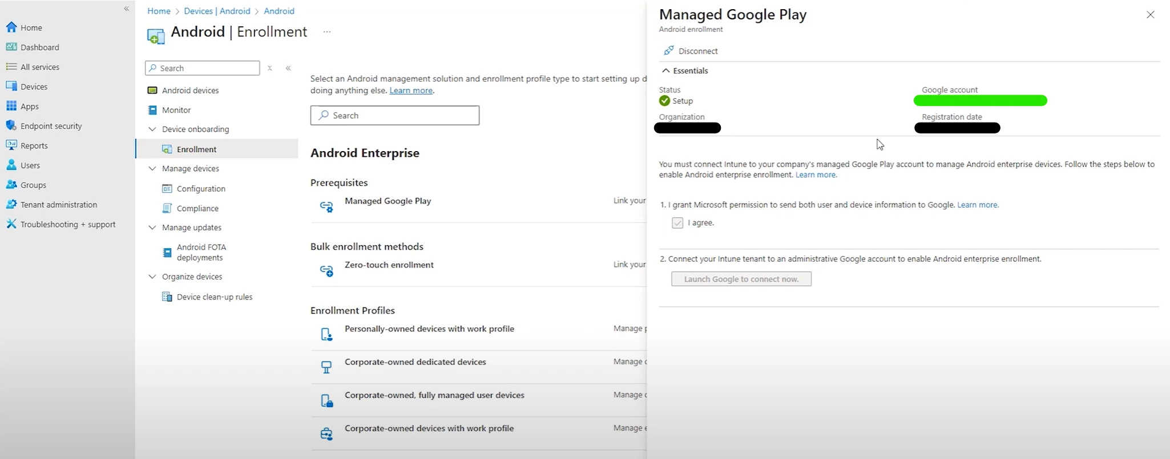Open Compliance in the Android menu
The height and width of the screenshot is (459, 1170).
tap(197, 208)
